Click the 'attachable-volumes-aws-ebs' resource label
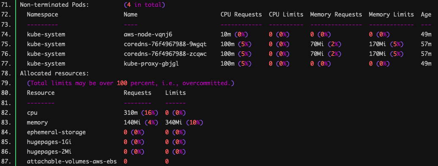Viewport: 438px width, 166px height. click(x=72, y=161)
